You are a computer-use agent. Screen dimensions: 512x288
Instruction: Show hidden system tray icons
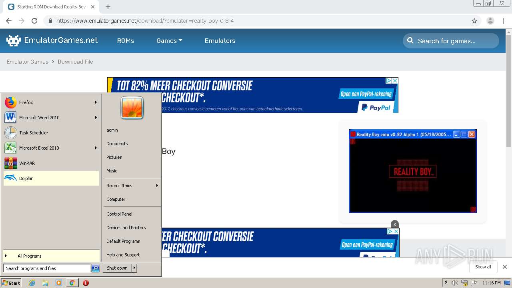click(446, 283)
